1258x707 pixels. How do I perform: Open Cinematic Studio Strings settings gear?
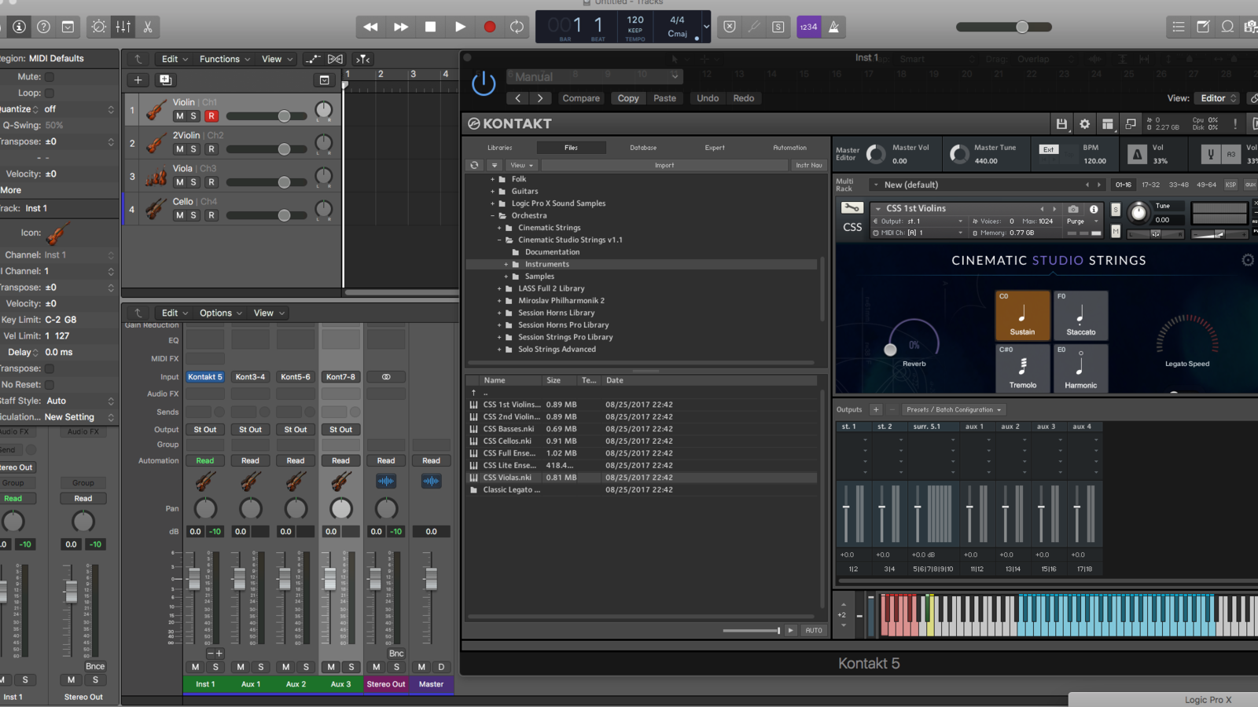(x=1248, y=260)
